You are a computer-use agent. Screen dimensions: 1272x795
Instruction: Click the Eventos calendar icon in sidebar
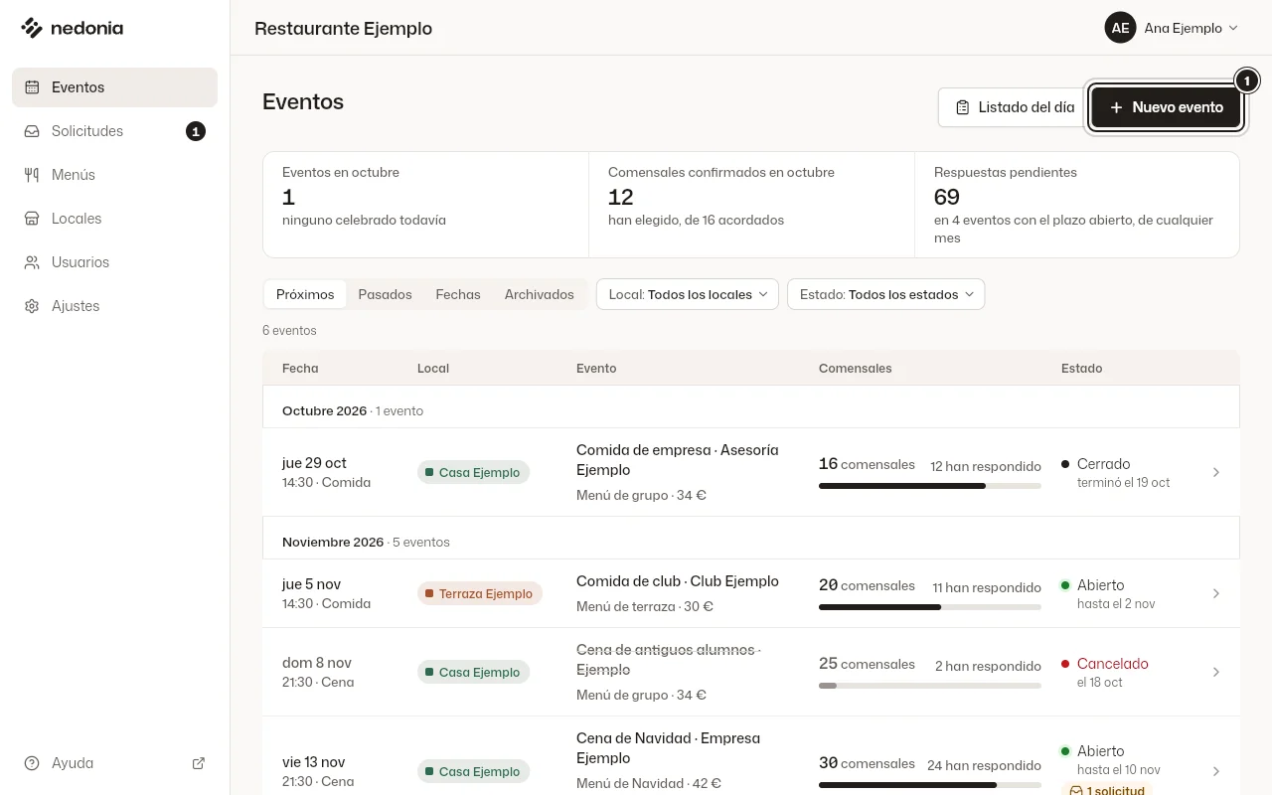pos(32,87)
